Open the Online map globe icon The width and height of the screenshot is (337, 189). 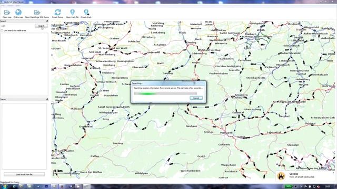point(18,12)
